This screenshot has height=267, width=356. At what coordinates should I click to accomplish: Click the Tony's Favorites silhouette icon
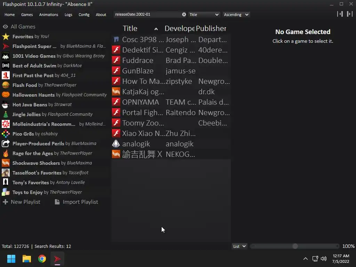click(x=6, y=182)
